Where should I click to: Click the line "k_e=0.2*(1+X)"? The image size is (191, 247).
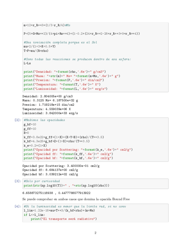click(x=35, y=146)
